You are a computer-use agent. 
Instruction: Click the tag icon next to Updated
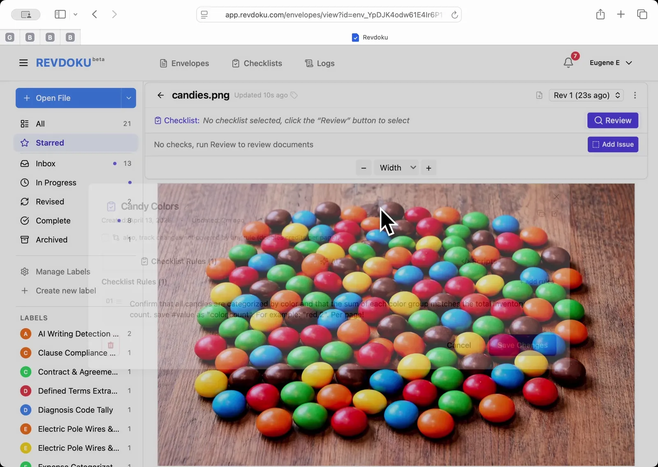tap(294, 95)
